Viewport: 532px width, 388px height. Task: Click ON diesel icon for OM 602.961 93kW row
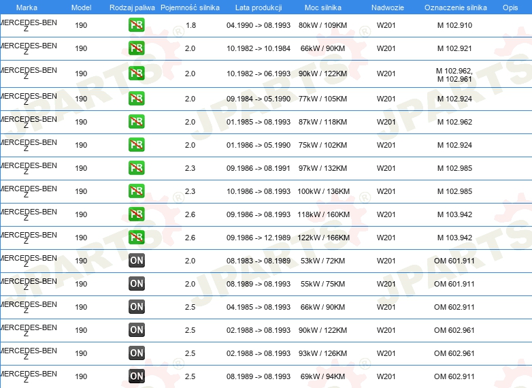coord(136,353)
